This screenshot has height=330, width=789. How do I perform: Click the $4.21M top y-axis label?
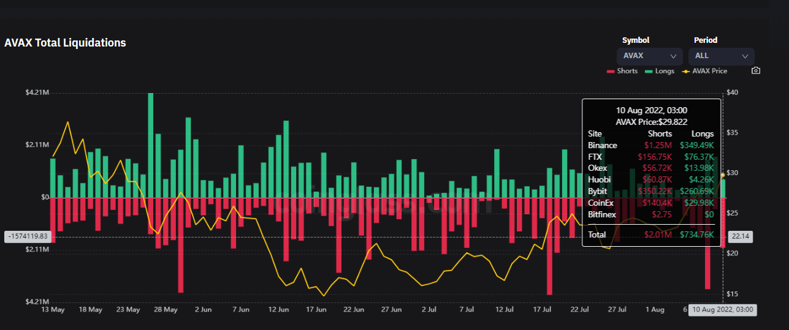pyautogui.click(x=37, y=93)
